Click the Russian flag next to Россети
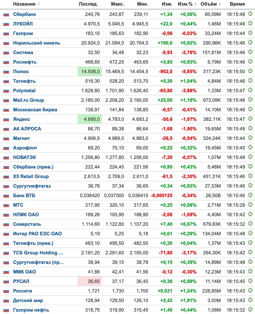This screenshot has width=255, height=314. point(6,291)
